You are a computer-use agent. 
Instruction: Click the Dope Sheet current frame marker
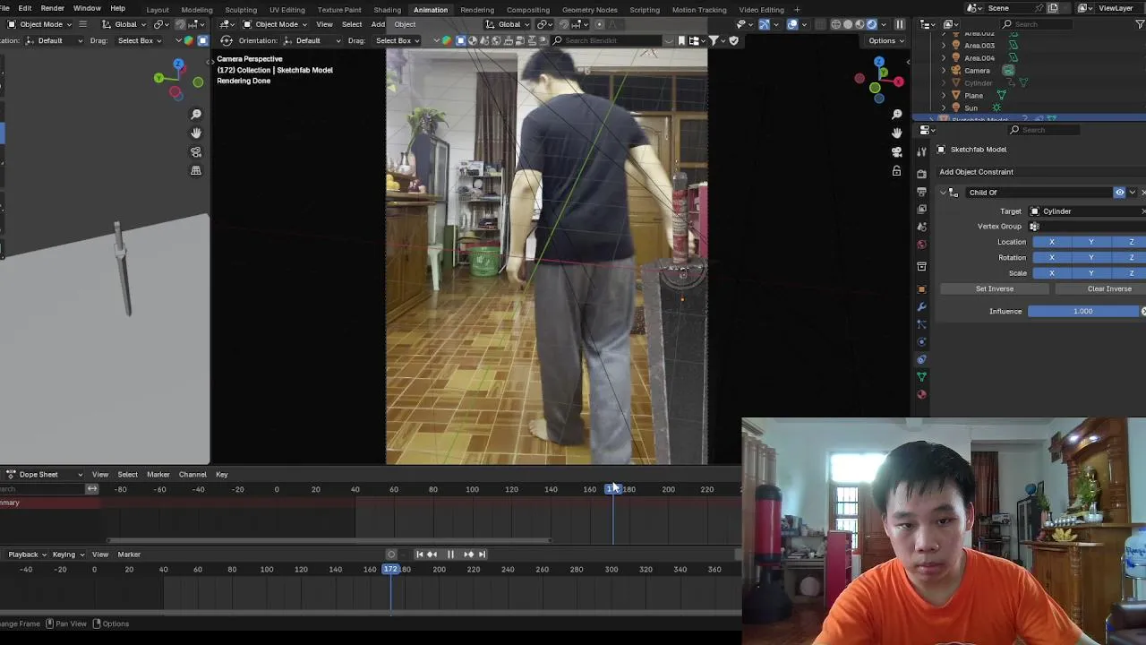(612, 489)
